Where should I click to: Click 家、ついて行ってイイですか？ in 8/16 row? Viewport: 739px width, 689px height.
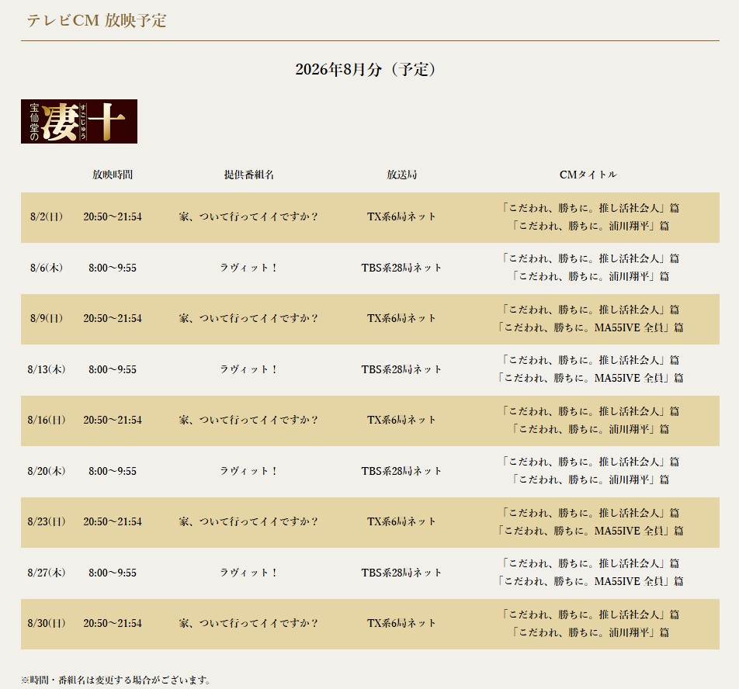[x=249, y=420]
